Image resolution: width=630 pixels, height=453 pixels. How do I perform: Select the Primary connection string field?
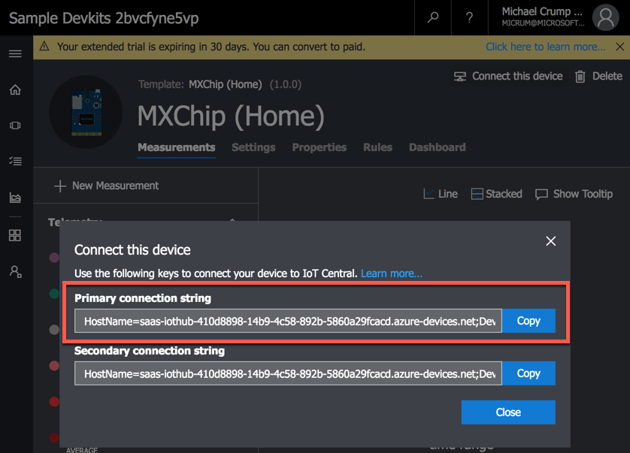pyautogui.click(x=288, y=321)
